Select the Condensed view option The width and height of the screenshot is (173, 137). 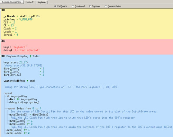point(78,6)
